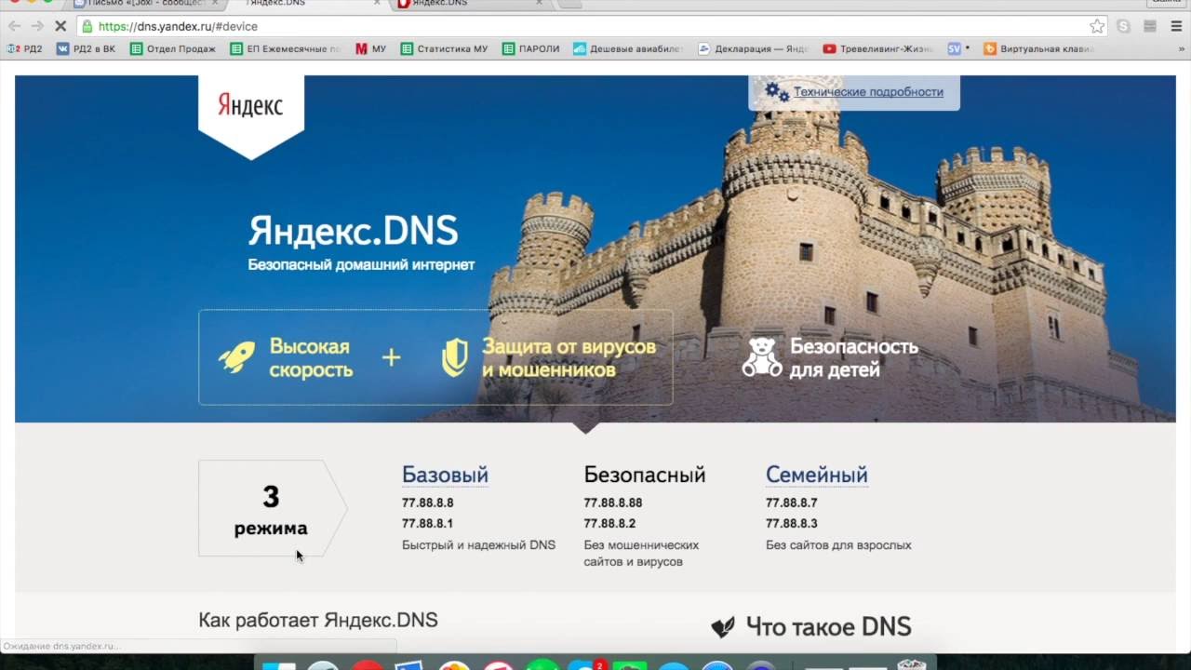Click the Быстрый и надежный DNS text
This screenshot has width=1191, height=670.
point(478,545)
